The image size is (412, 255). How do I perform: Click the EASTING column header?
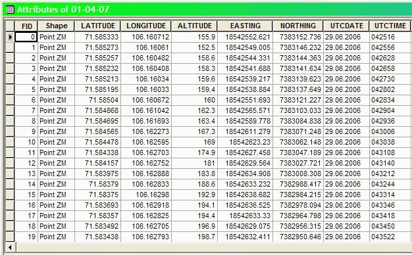pyautogui.click(x=245, y=26)
